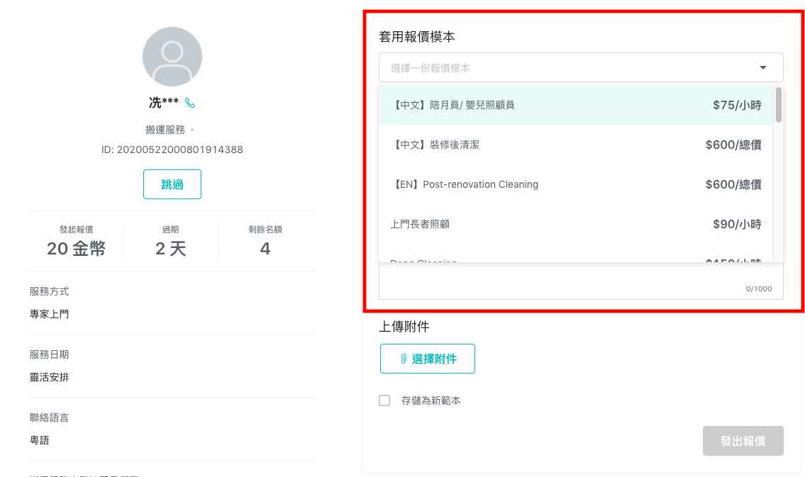Select the 【中文】裝修後清潔 template option
This screenshot has width=805, height=477.
point(575,145)
